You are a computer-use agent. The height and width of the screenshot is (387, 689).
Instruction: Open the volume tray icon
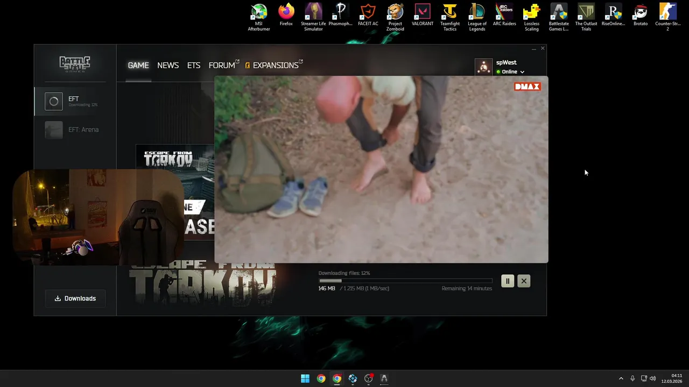click(x=653, y=378)
